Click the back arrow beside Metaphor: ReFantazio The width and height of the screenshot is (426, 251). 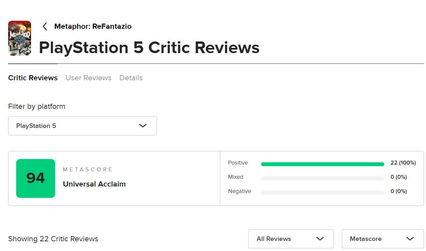(45, 27)
